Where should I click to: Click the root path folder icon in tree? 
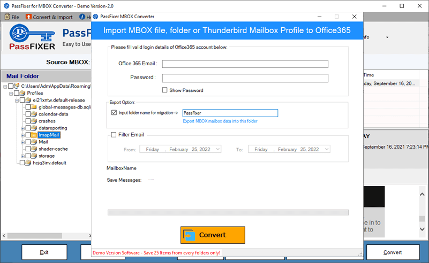click(x=17, y=86)
